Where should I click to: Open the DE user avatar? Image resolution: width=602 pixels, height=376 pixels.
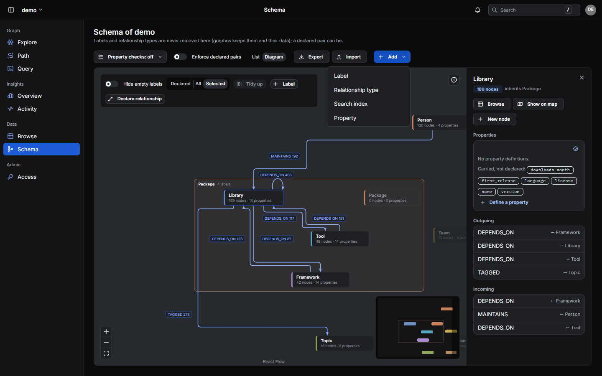tap(590, 10)
